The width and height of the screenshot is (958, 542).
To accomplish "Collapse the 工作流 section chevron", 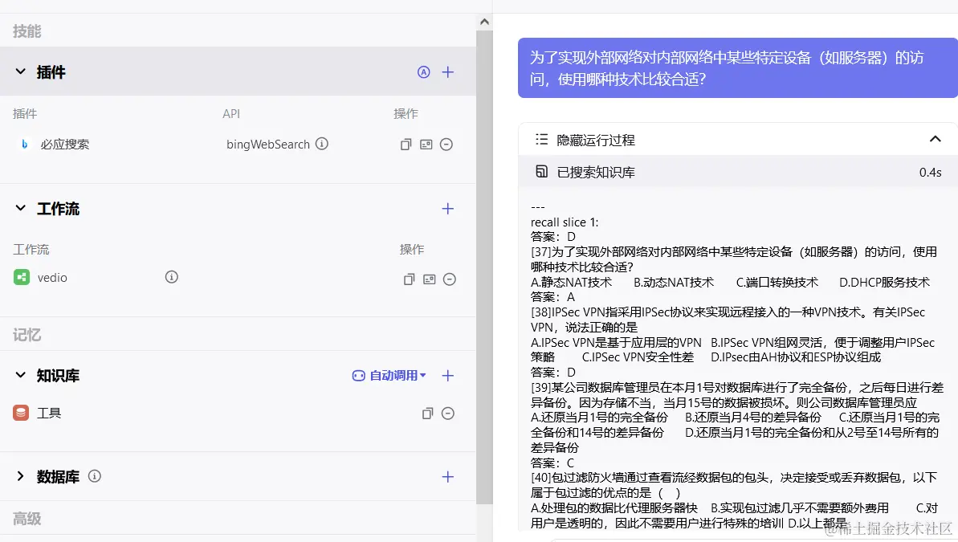I will (x=20, y=208).
